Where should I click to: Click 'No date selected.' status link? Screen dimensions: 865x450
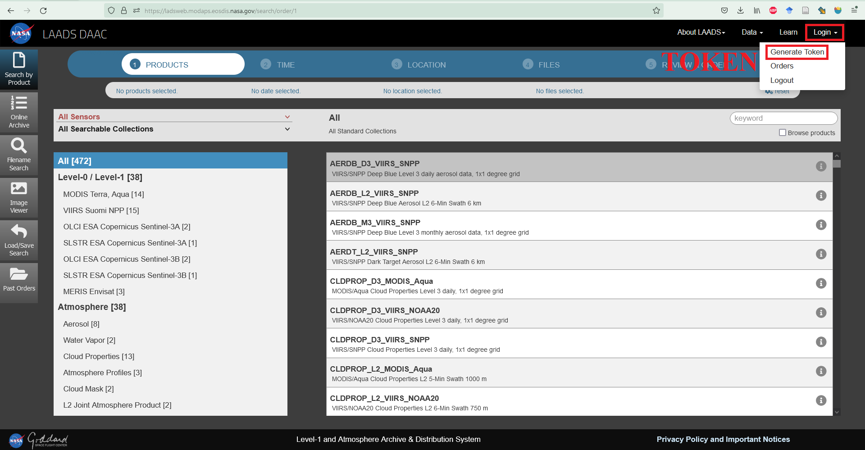[276, 91]
